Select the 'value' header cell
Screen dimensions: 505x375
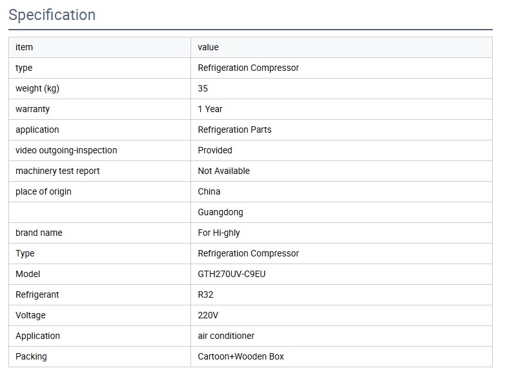(x=208, y=47)
